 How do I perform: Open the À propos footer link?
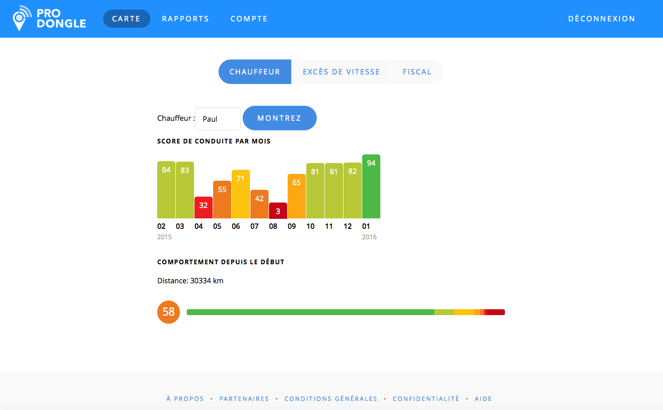[x=185, y=399]
